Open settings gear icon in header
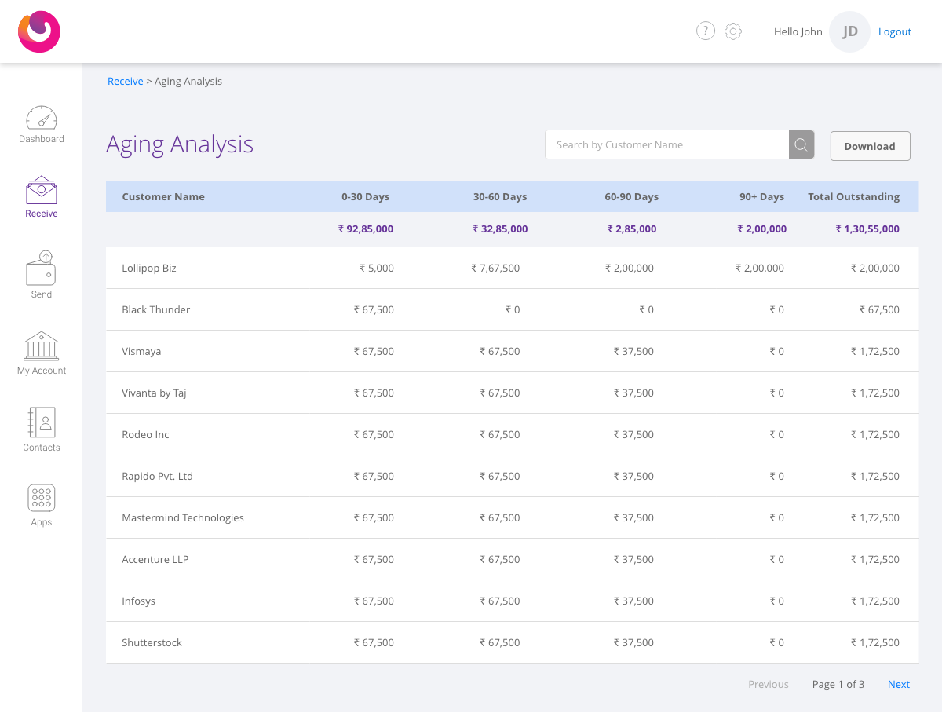This screenshot has width=942, height=713. coord(733,31)
